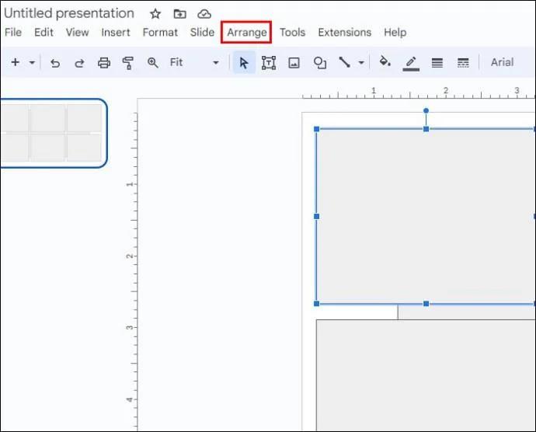Viewport: 536px width, 432px height.
Task: Print the presentation
Action: [104, 63]
